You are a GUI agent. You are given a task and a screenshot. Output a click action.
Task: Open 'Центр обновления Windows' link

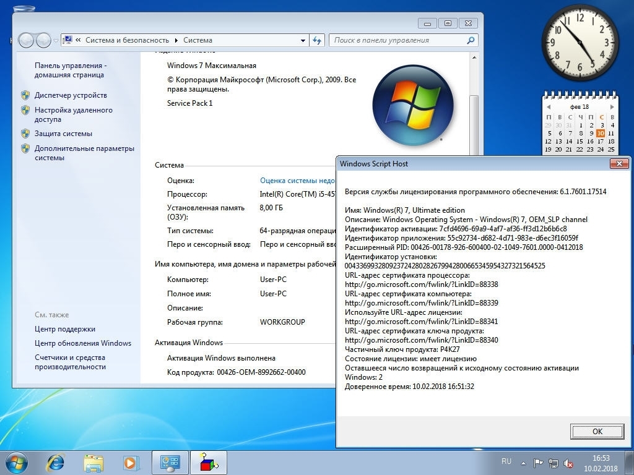click(x=83, y=343)
